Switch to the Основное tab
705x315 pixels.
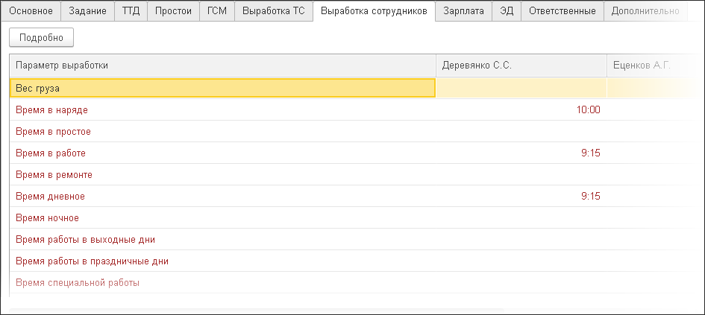pos(31,11)
